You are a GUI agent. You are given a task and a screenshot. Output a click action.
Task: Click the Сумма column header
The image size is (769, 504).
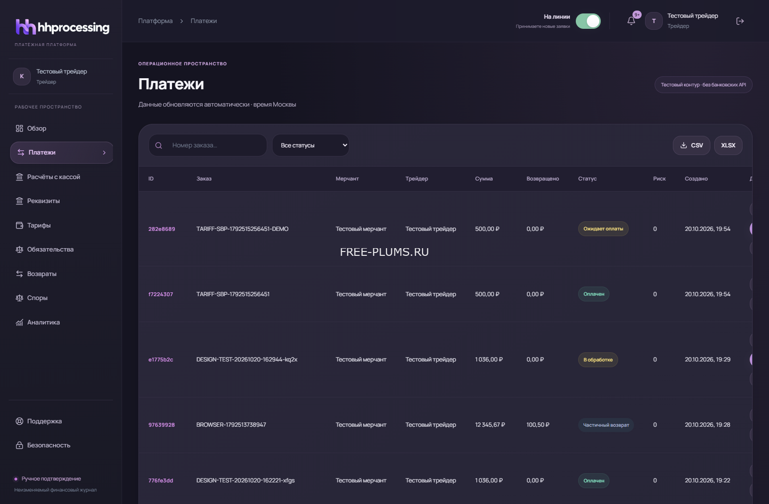pos(484,179)
